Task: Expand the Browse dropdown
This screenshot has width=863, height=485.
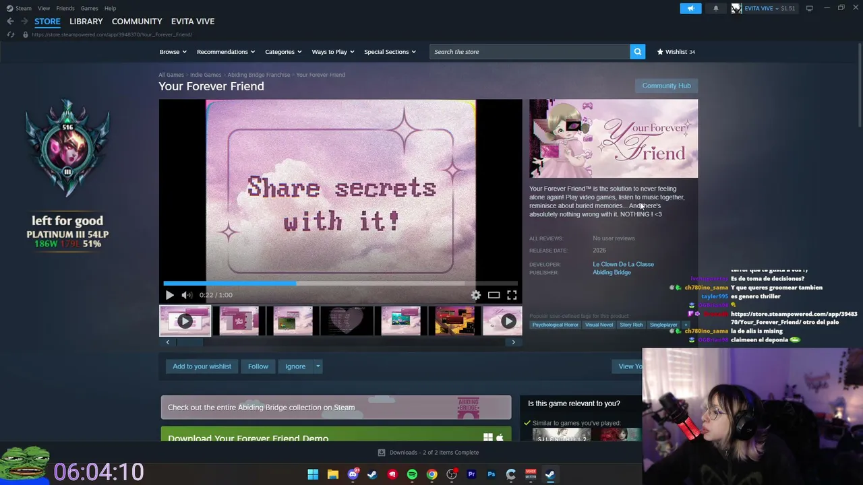Action: point(173,52)
